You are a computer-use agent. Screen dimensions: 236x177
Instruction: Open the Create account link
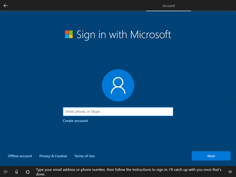pyautogui.click(x=75, y=121)
